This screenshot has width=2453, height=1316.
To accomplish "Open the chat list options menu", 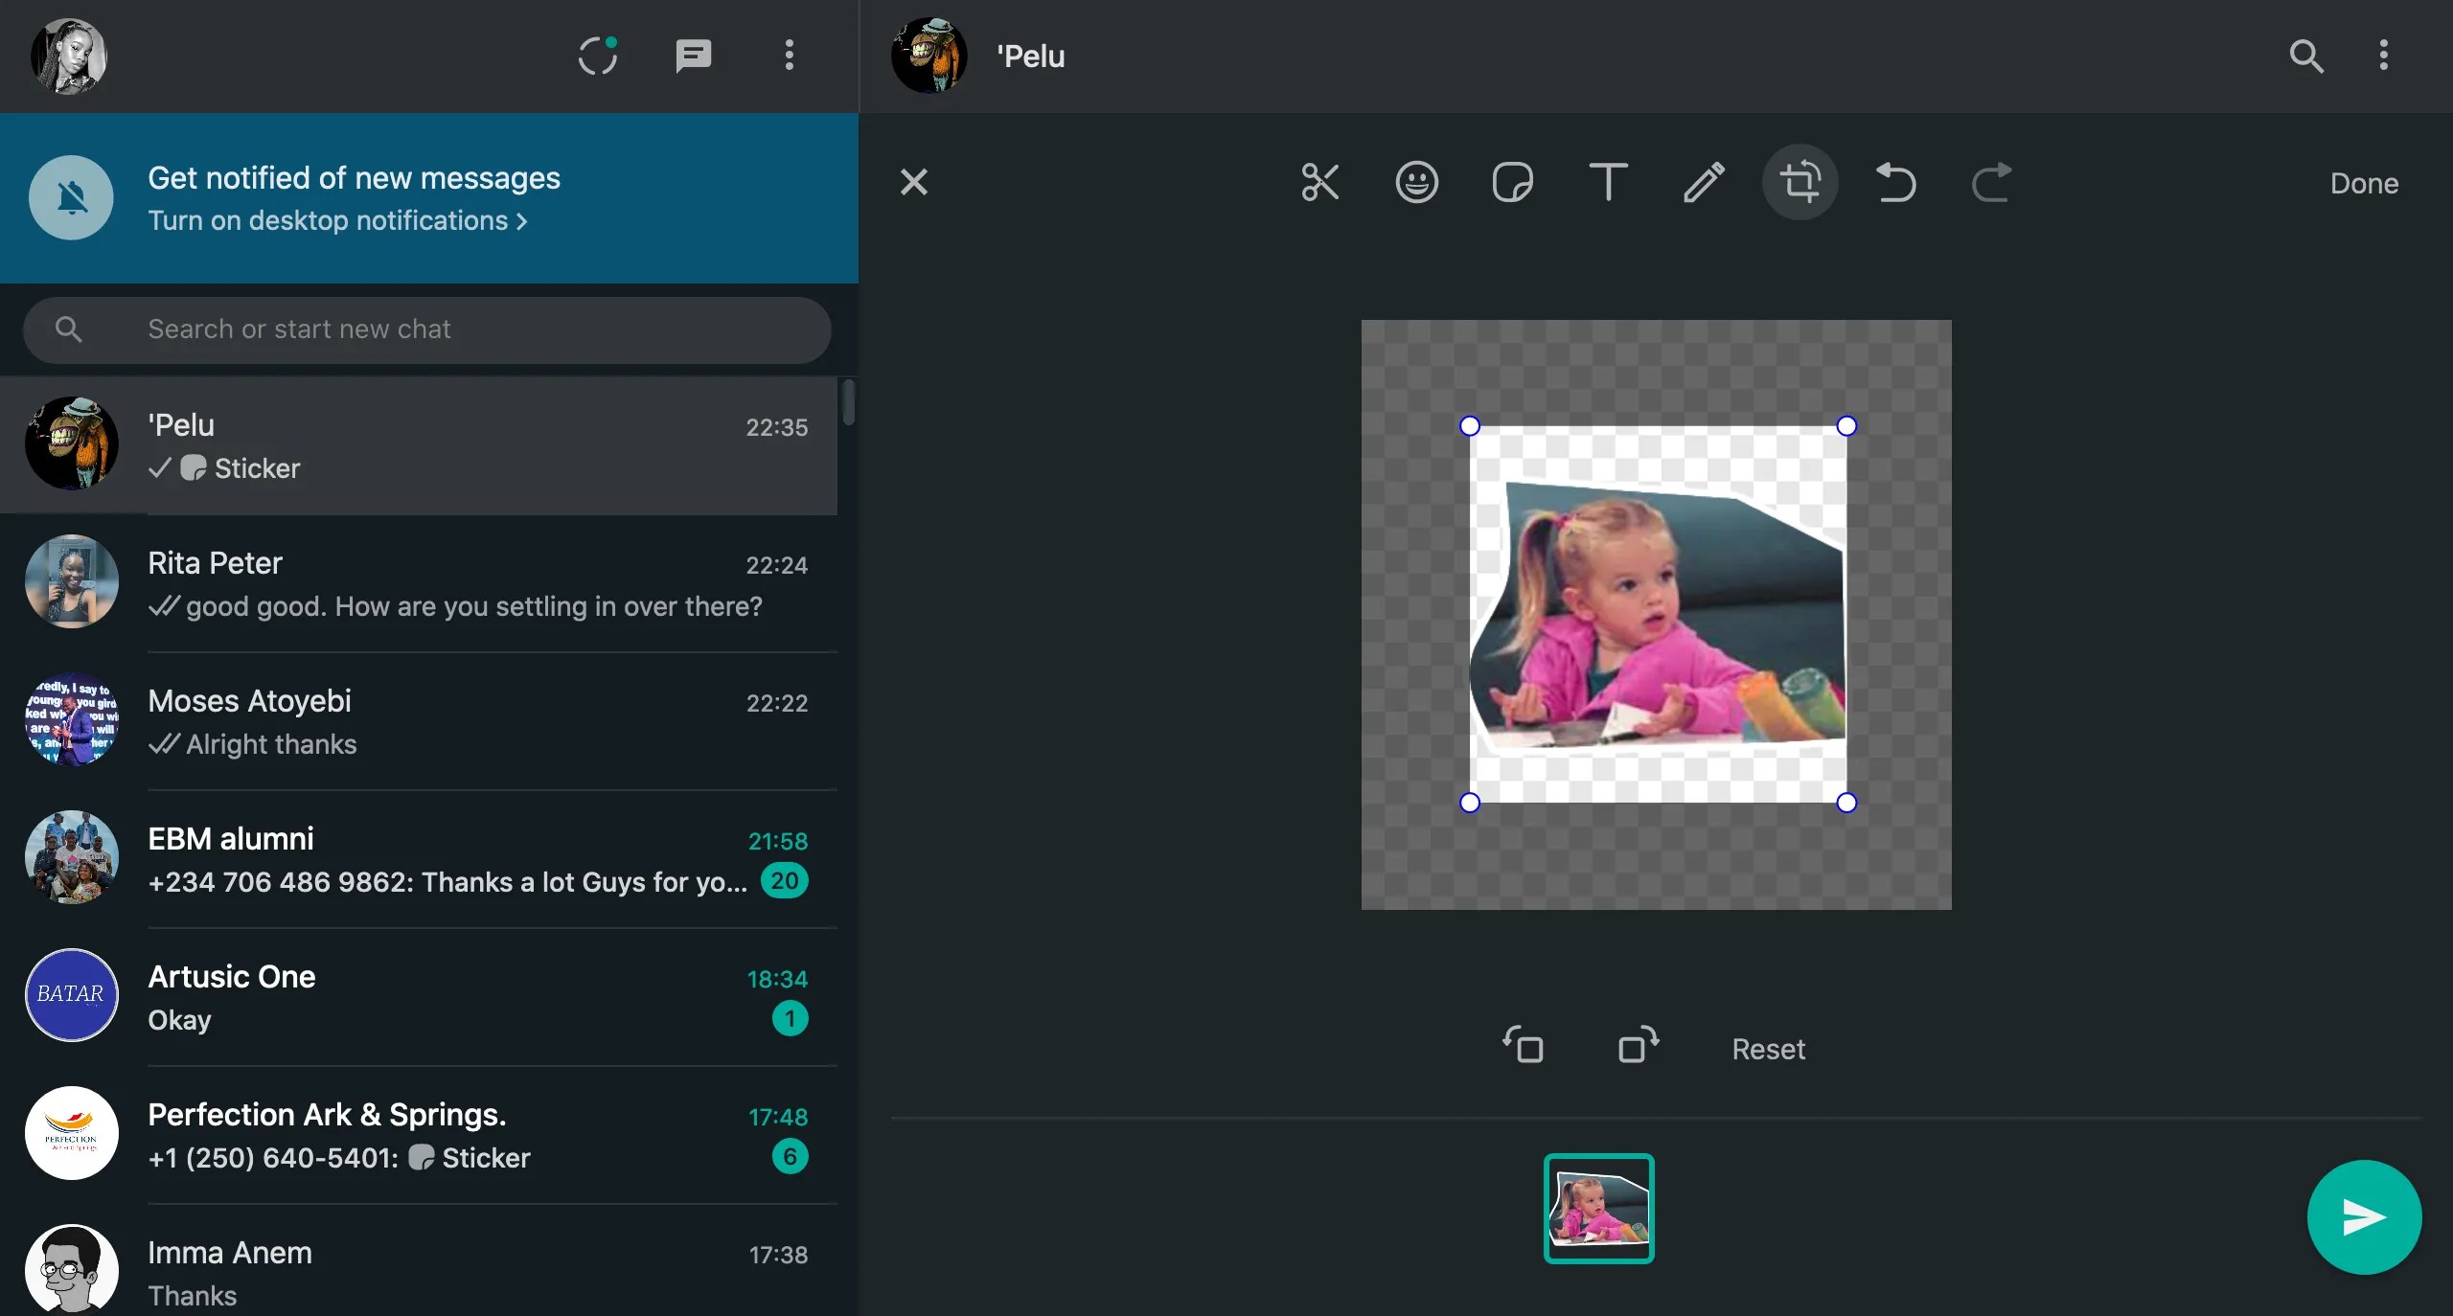I will [789, 56].
